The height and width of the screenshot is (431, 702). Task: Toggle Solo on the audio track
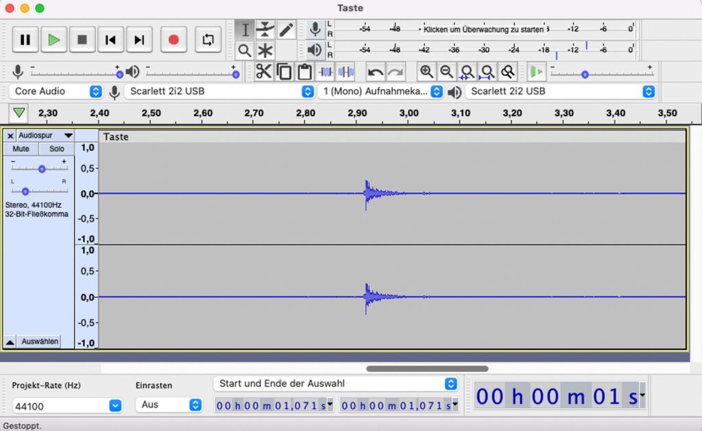click(56, 149)
